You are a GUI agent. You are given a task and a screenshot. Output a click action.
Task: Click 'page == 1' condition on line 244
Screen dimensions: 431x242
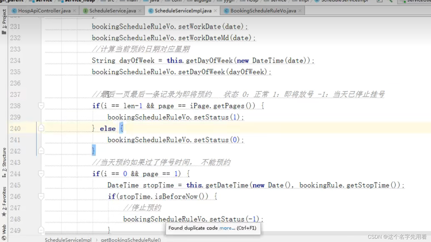click(160, 174)
